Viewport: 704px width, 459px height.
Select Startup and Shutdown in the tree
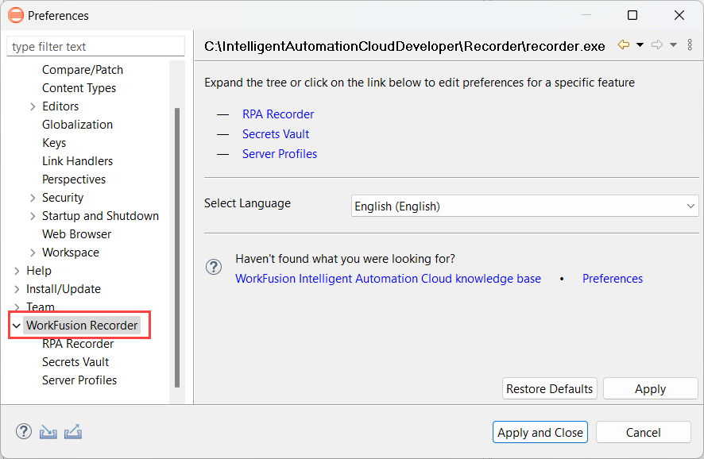[x=100, y=216]
